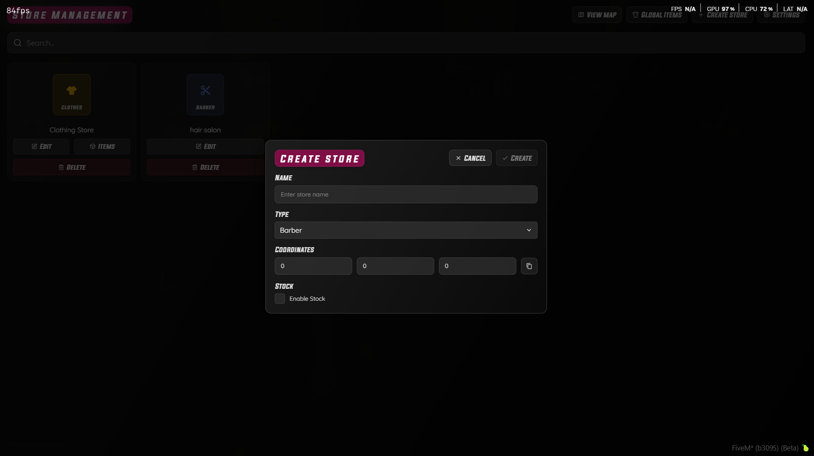Delete the hair salon store

click(205, 167)
